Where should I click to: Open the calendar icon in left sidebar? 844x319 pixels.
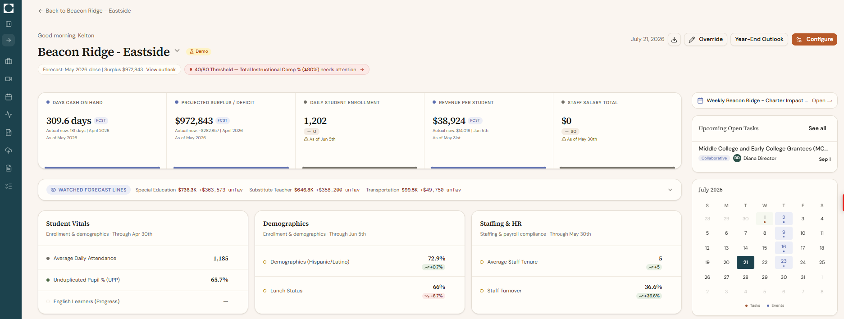coord(9,97)
